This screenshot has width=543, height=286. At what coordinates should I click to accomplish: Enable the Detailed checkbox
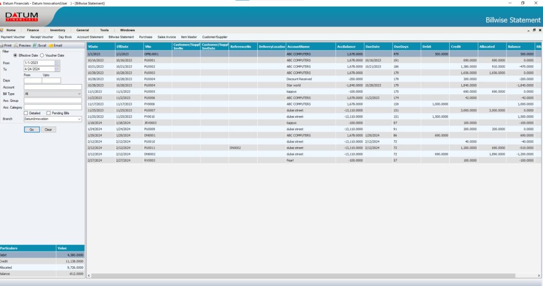pos(26,113)
